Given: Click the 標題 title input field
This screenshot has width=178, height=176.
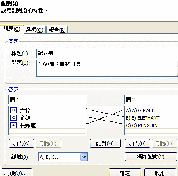Looking at the screenshot, I should tap(107, 53).
